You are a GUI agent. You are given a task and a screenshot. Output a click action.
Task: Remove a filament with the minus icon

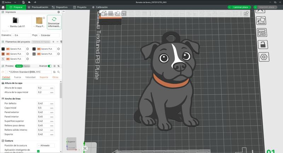pos(57,42)
